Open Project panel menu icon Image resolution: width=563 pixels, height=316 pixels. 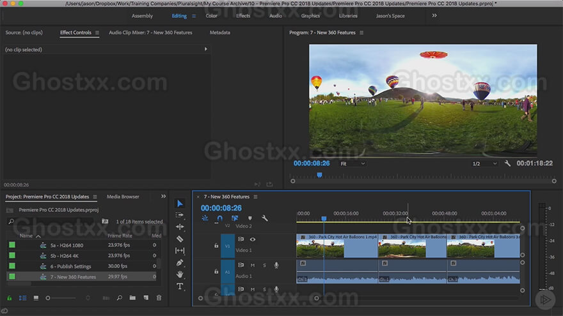point(95,197)
